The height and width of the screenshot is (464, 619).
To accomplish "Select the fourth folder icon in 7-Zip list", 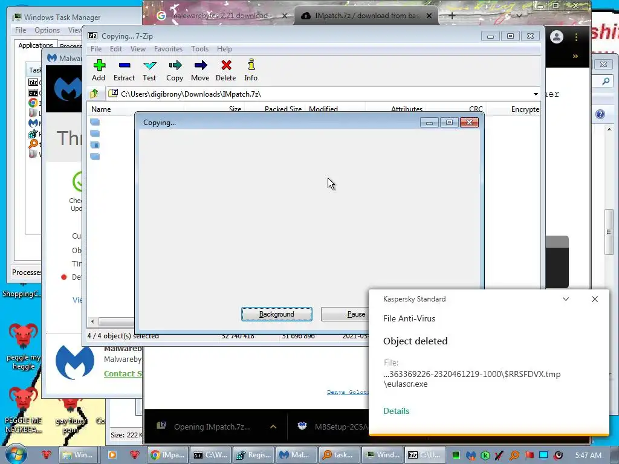I will 95,156.
